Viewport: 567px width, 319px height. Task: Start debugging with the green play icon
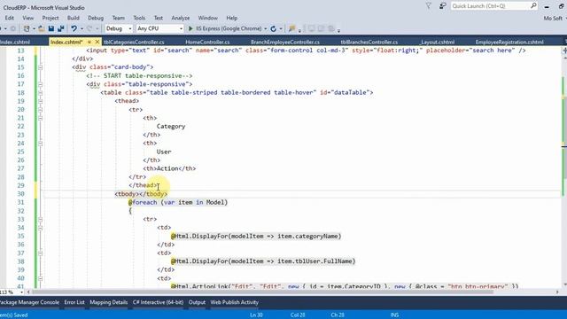click(x=190, y=28)
